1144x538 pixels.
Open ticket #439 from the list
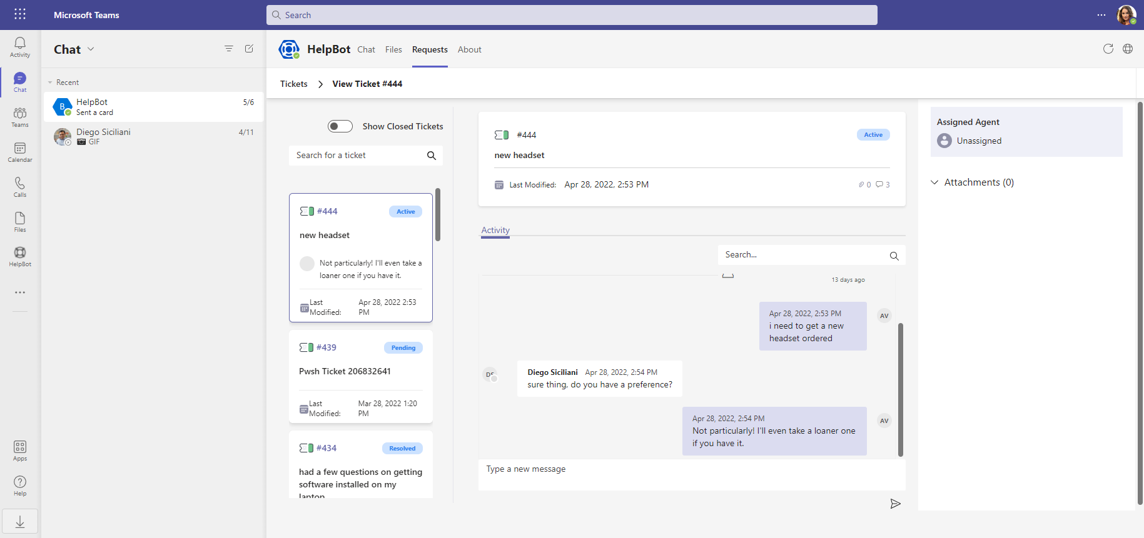click(361, 377)
